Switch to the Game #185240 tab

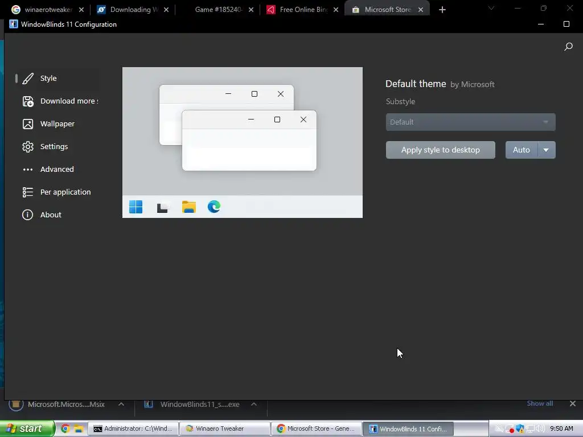217,10
